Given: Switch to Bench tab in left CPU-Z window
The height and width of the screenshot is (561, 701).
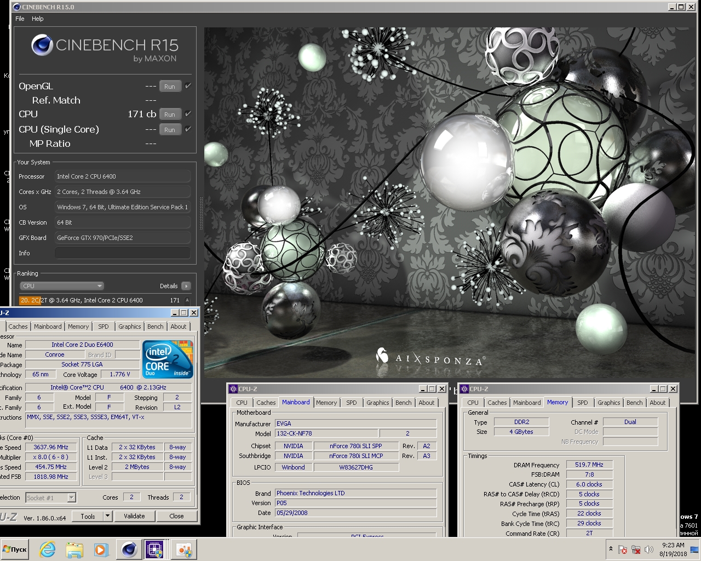Looking at the screenshot, I should [x=156, y=327].
